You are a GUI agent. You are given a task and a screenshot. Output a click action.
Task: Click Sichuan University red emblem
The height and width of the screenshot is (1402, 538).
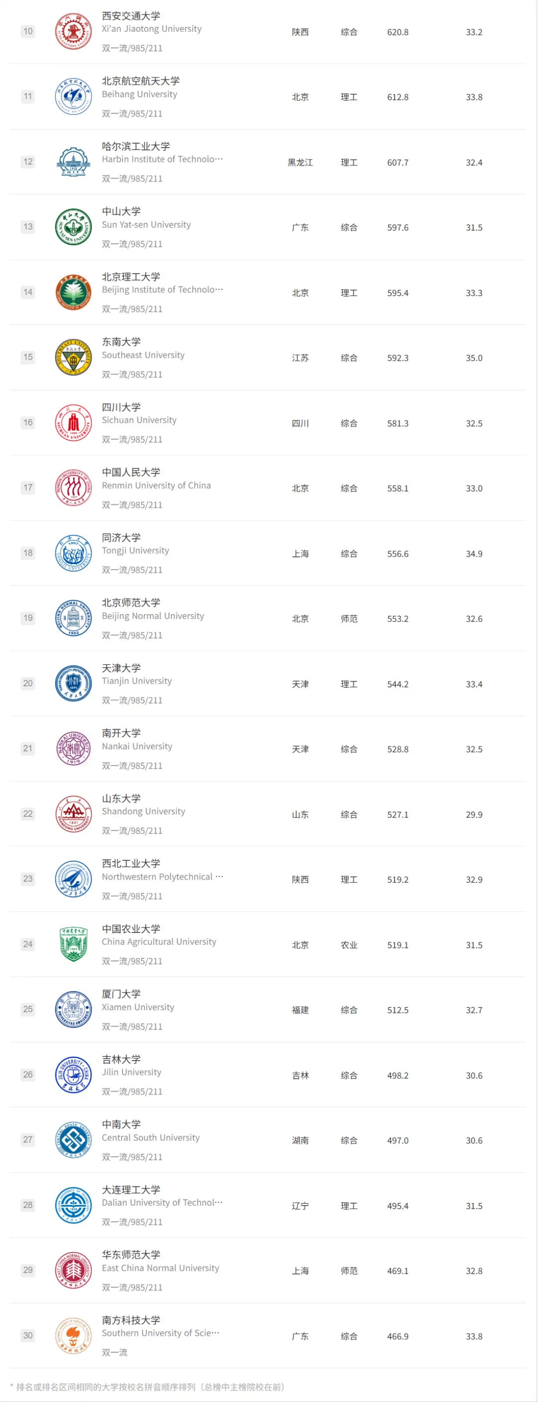click(73, 422)
